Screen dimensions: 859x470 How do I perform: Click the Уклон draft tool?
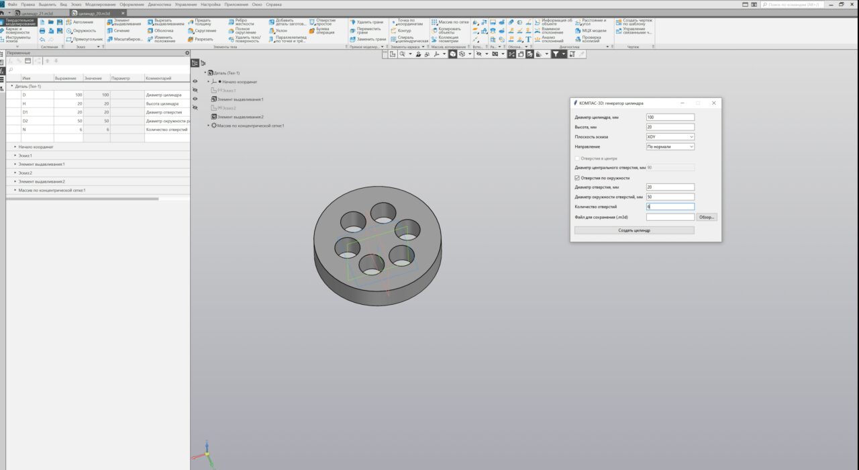click(x=278, y=31)
